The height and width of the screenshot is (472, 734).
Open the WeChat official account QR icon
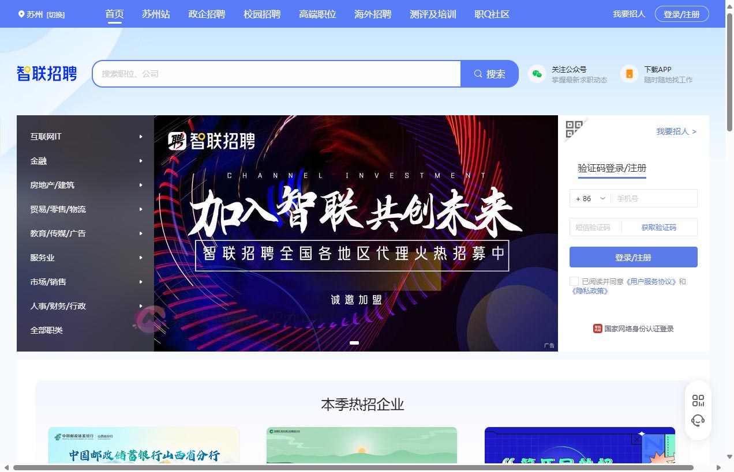coord(537,74)
